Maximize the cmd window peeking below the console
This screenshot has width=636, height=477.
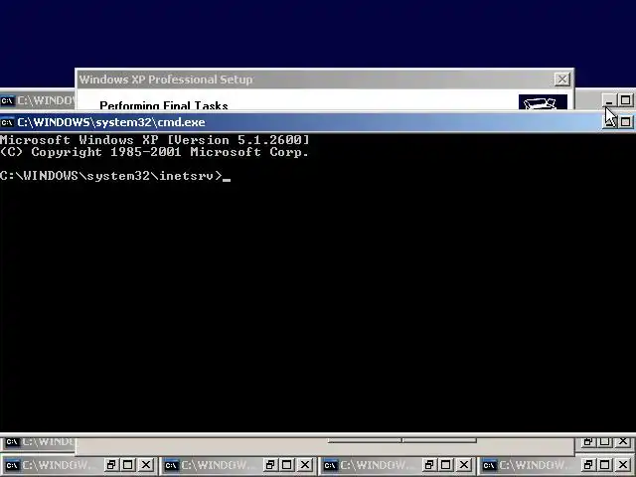click(604, 441)
